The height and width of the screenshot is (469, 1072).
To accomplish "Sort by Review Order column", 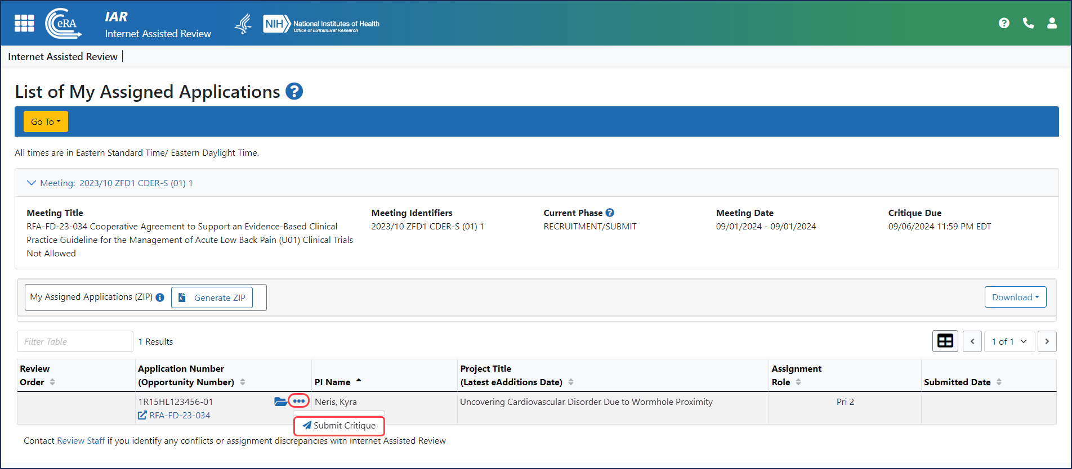I will pos(52,382).
